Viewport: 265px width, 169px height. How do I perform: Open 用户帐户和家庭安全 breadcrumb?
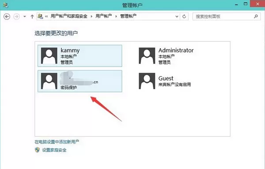[69, 16]
